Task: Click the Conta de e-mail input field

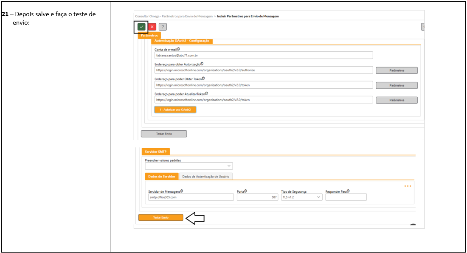Action: 263,55
